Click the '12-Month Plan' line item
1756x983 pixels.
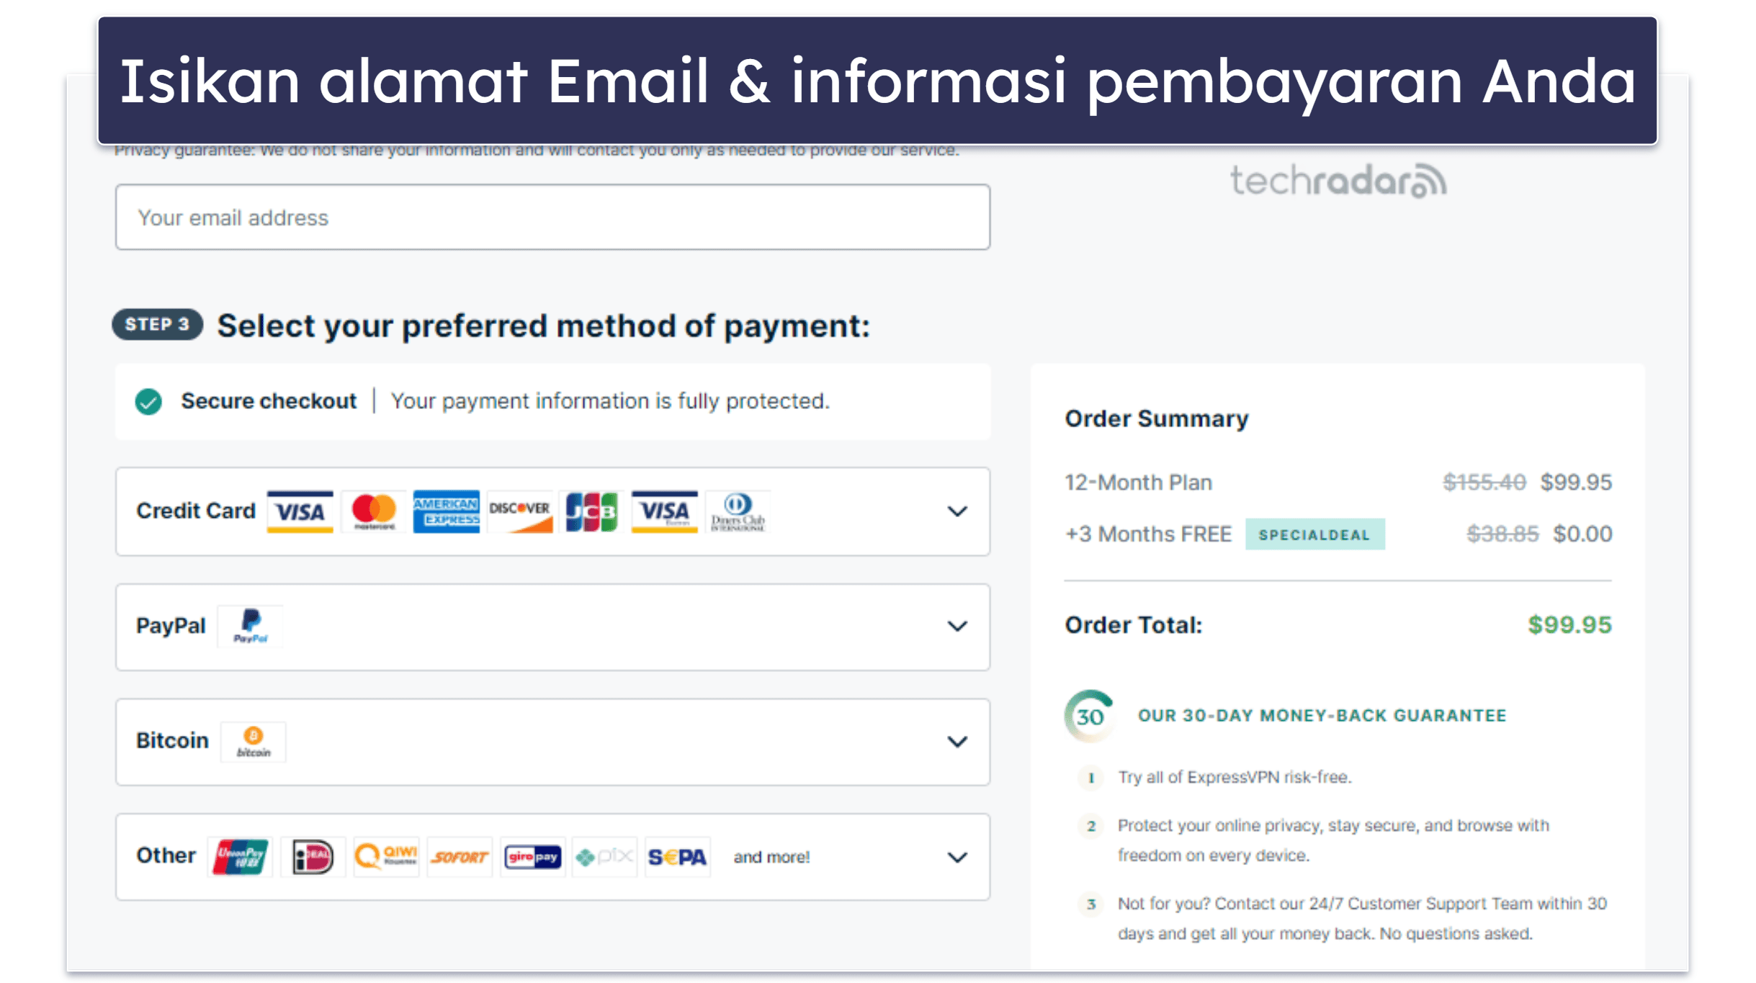click(1139, 482)
